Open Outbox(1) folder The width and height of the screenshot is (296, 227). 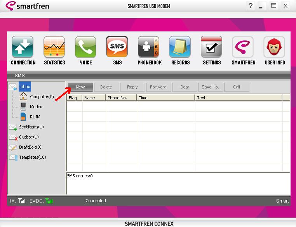point(29,137)
